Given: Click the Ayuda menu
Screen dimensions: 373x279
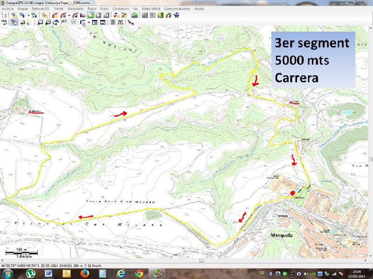Looking at the screenshot, I should [199, 9].
